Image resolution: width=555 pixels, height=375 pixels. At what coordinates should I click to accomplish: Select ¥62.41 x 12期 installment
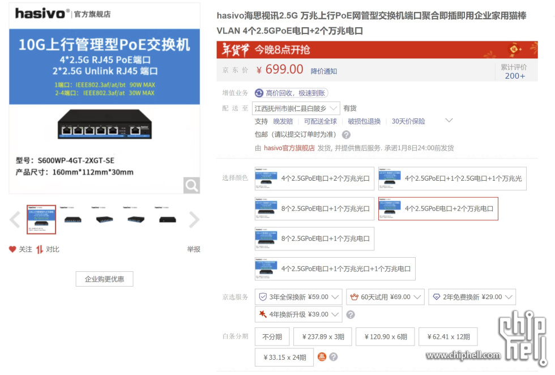[448, 336]
